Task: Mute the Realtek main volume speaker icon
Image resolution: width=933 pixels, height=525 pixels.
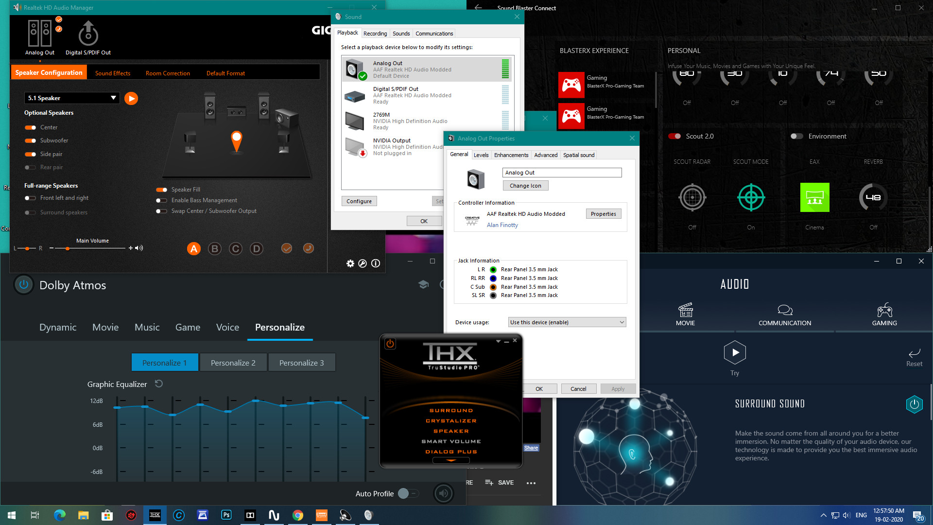Action: pyautogui.click(x=139, y=248)
